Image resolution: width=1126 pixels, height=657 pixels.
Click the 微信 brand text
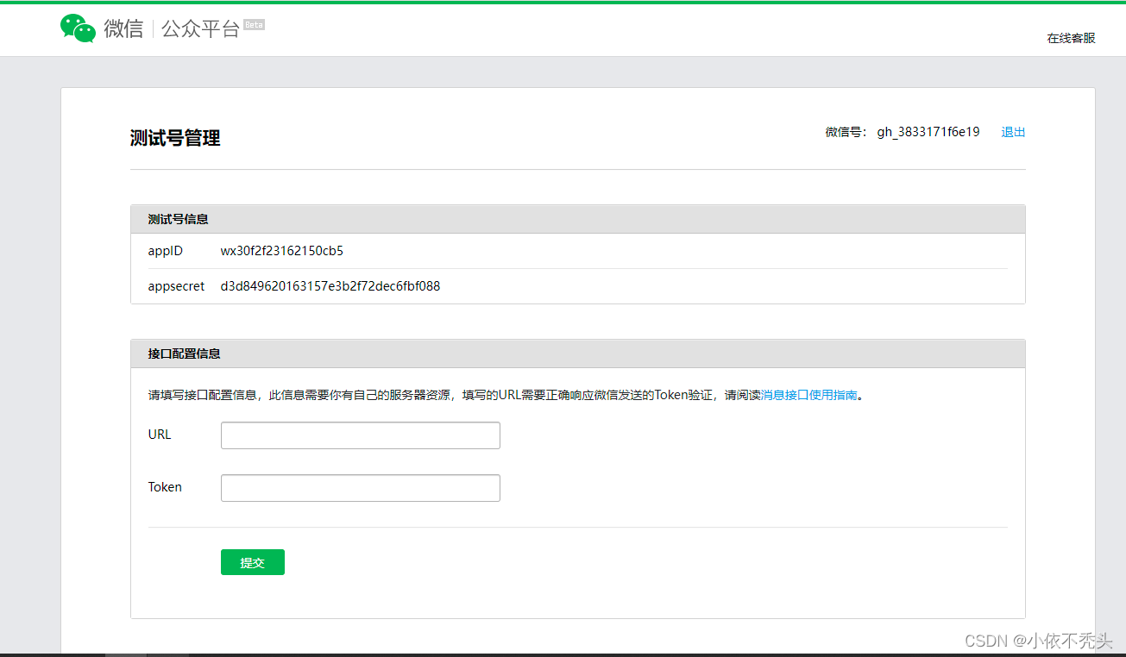(x=123, y=28)
